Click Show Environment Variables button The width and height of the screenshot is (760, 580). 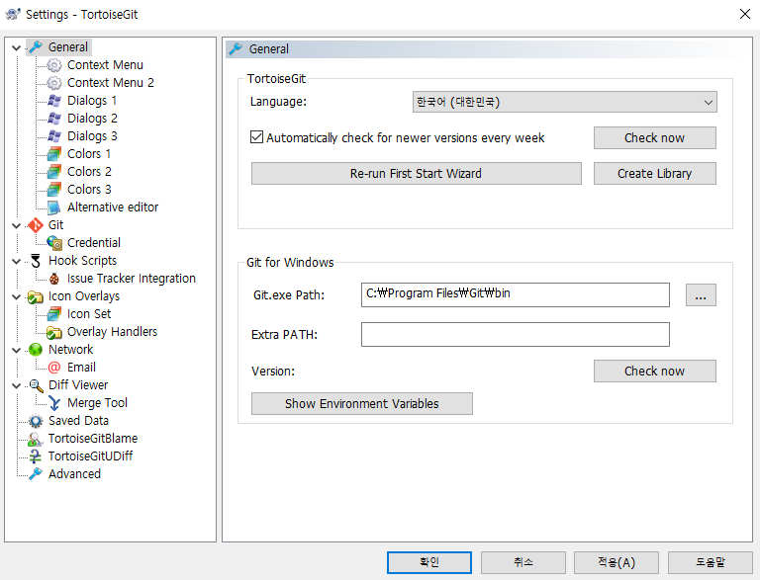(361, 404)
